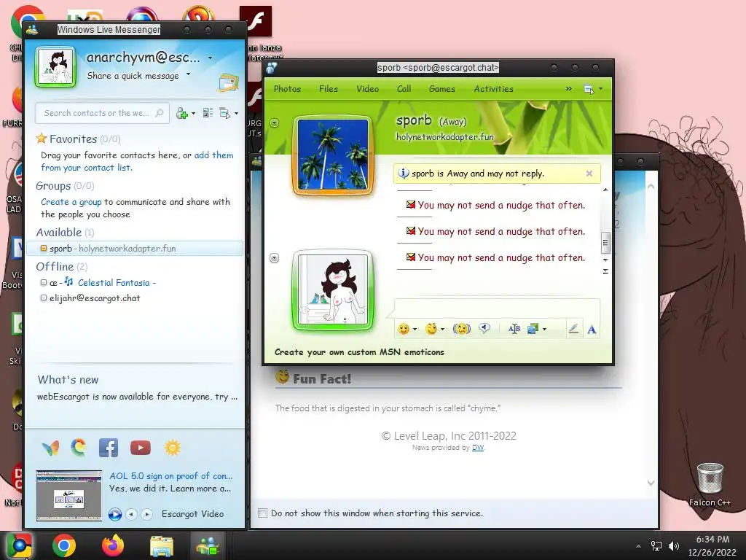Send a nudge to sporb
This screenshot has width=746, height=560.
461,329
